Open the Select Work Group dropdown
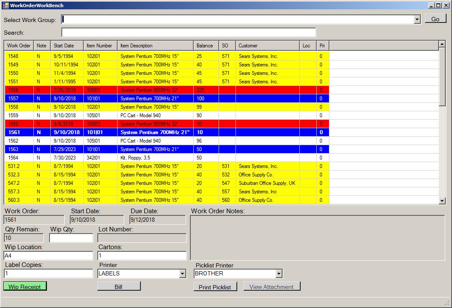 417,19
